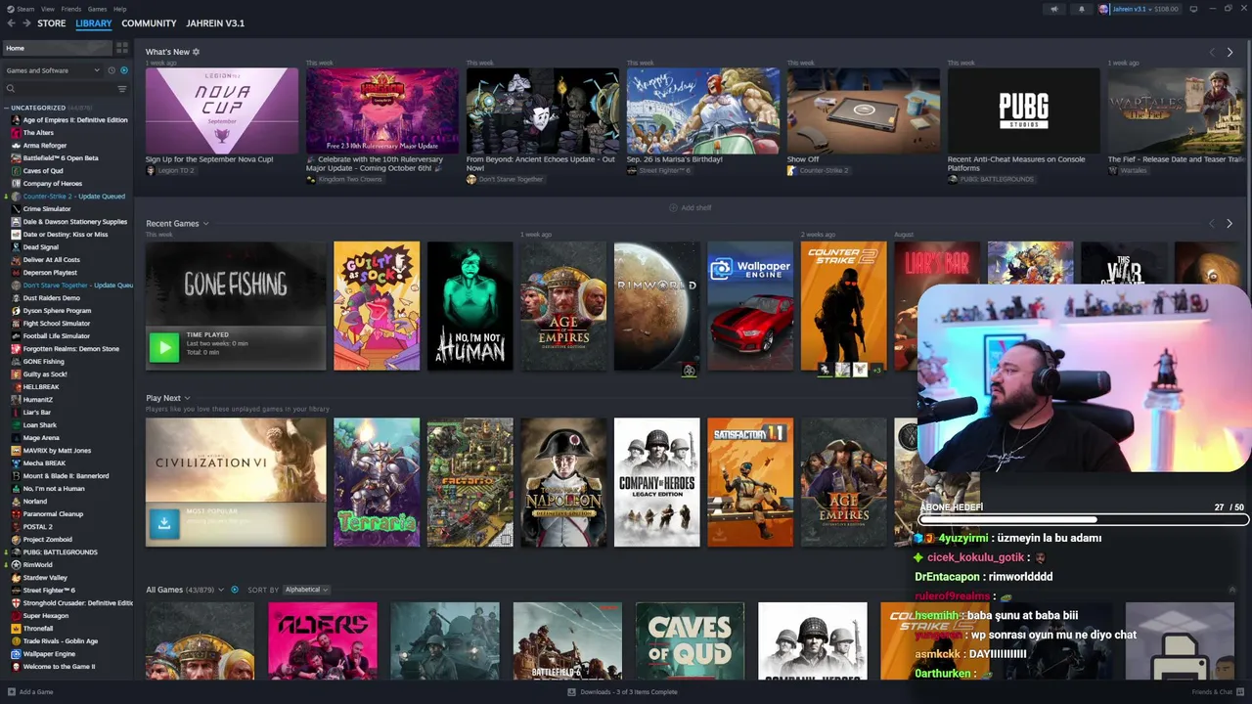This screenshot has height=704, width=1252.
Task: Expand the Recent Games shelf chevron
Action: (205, 224)
